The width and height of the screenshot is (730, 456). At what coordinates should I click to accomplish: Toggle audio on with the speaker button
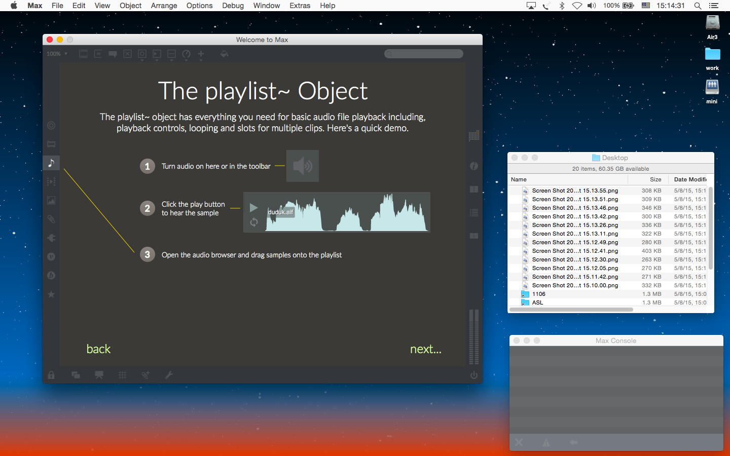[x=303, y=166]
